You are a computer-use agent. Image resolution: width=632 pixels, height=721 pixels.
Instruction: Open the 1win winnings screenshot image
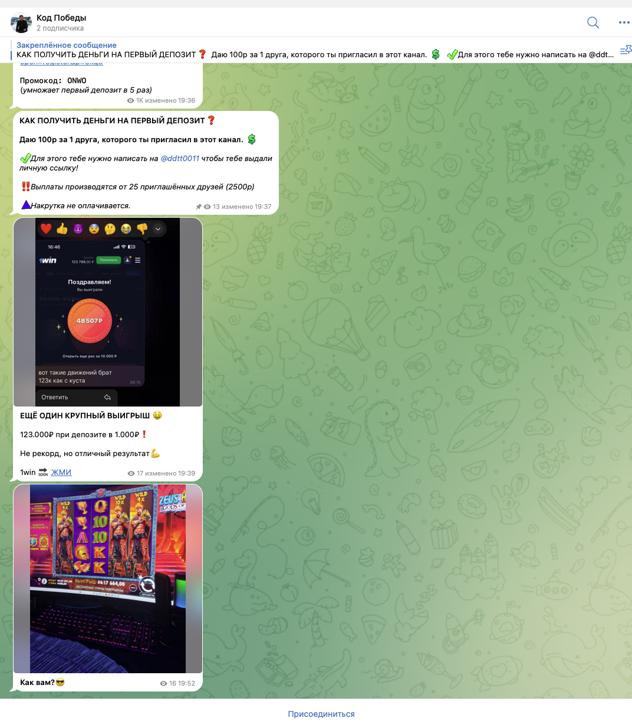click(108, 312)
